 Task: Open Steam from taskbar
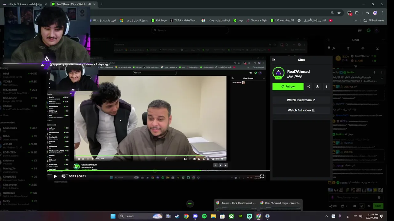pos(177,216)
